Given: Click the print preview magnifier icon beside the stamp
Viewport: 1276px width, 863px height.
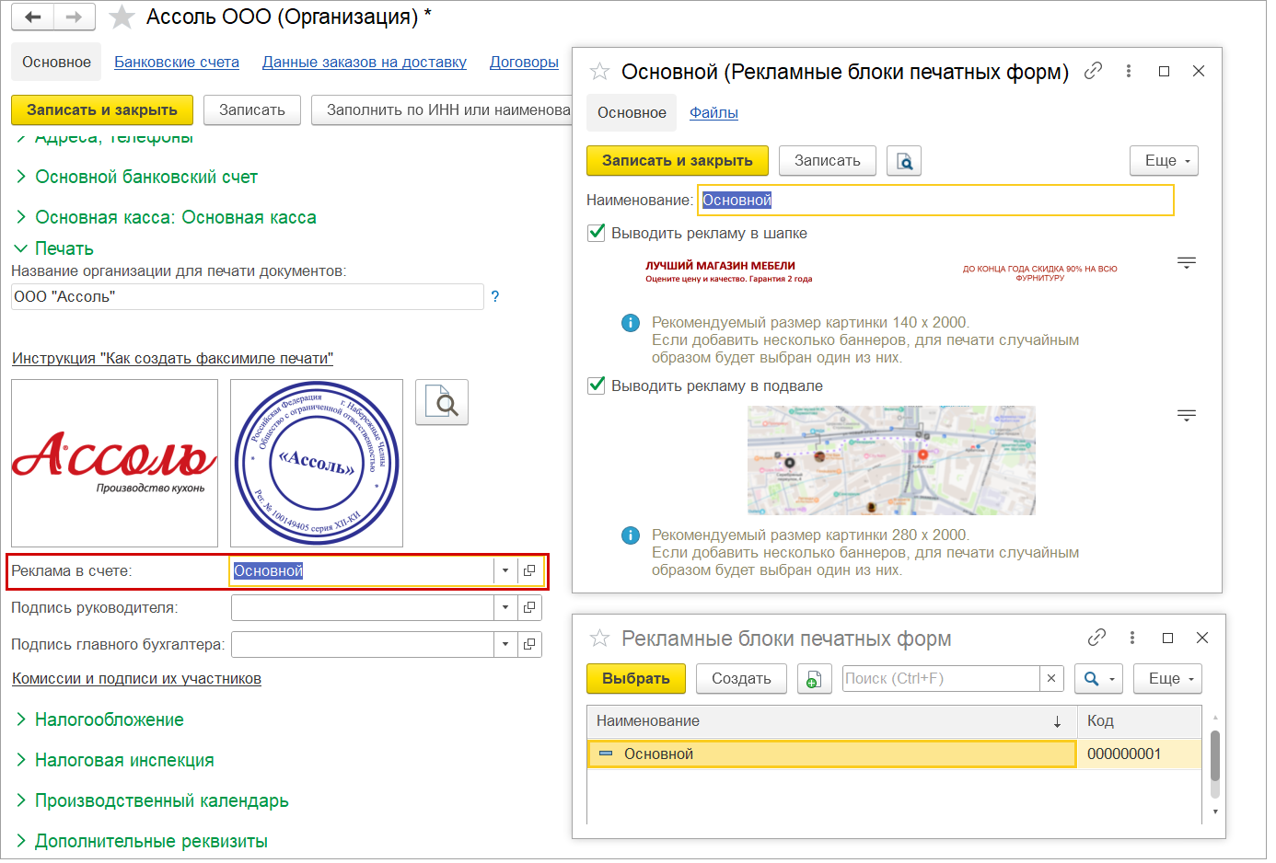Looking at the screenshot, I should 442,402.
